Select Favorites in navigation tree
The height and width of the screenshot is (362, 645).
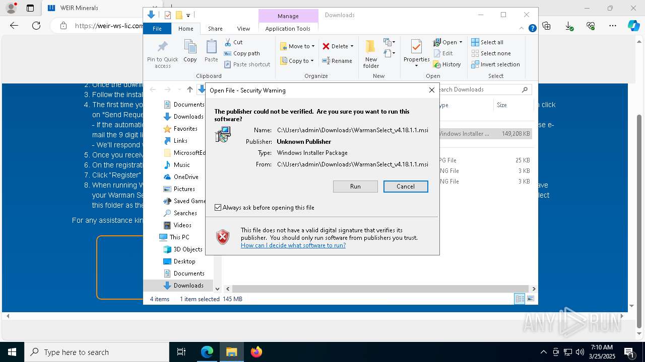(185, 129)
